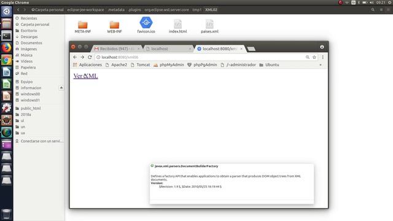Open the system clock 09:21
The height and width of the screenshot is (221, 393).
point(381,2)
